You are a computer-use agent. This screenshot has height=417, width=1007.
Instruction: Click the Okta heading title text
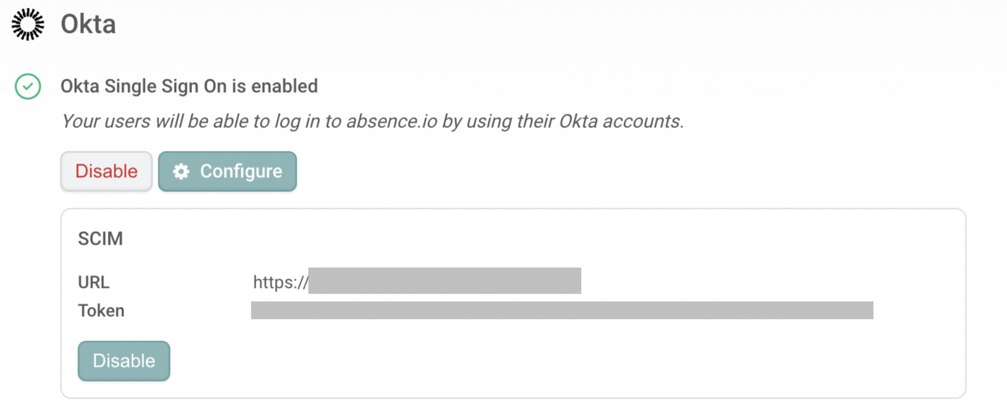[x=88, y=24]
